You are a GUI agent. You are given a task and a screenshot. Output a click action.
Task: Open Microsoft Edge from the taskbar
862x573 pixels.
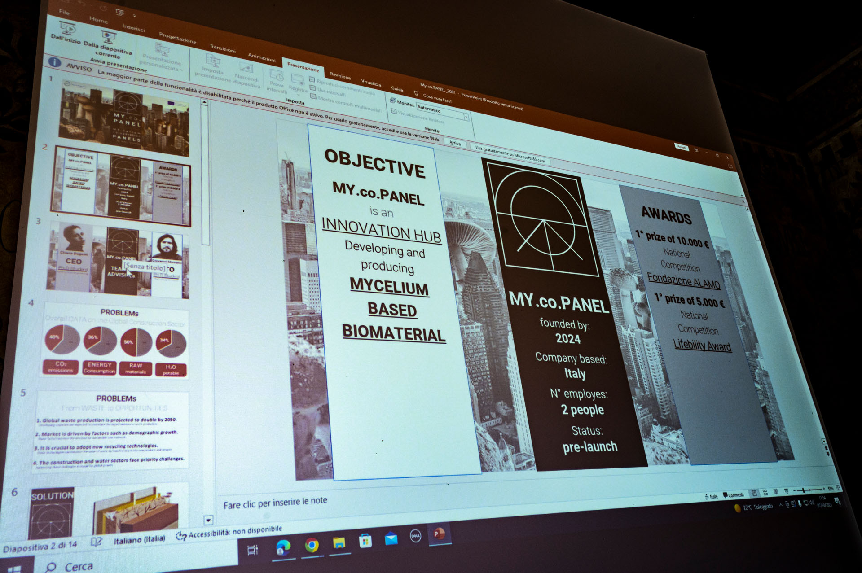pos(283,547)
